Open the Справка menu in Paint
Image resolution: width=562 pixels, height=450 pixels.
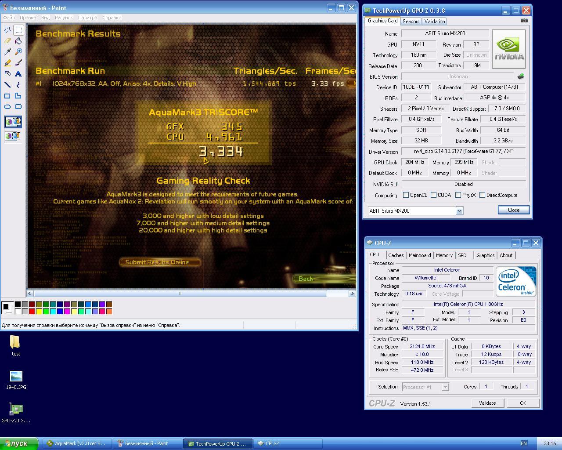pyautogui.click(x=112, y=18)
